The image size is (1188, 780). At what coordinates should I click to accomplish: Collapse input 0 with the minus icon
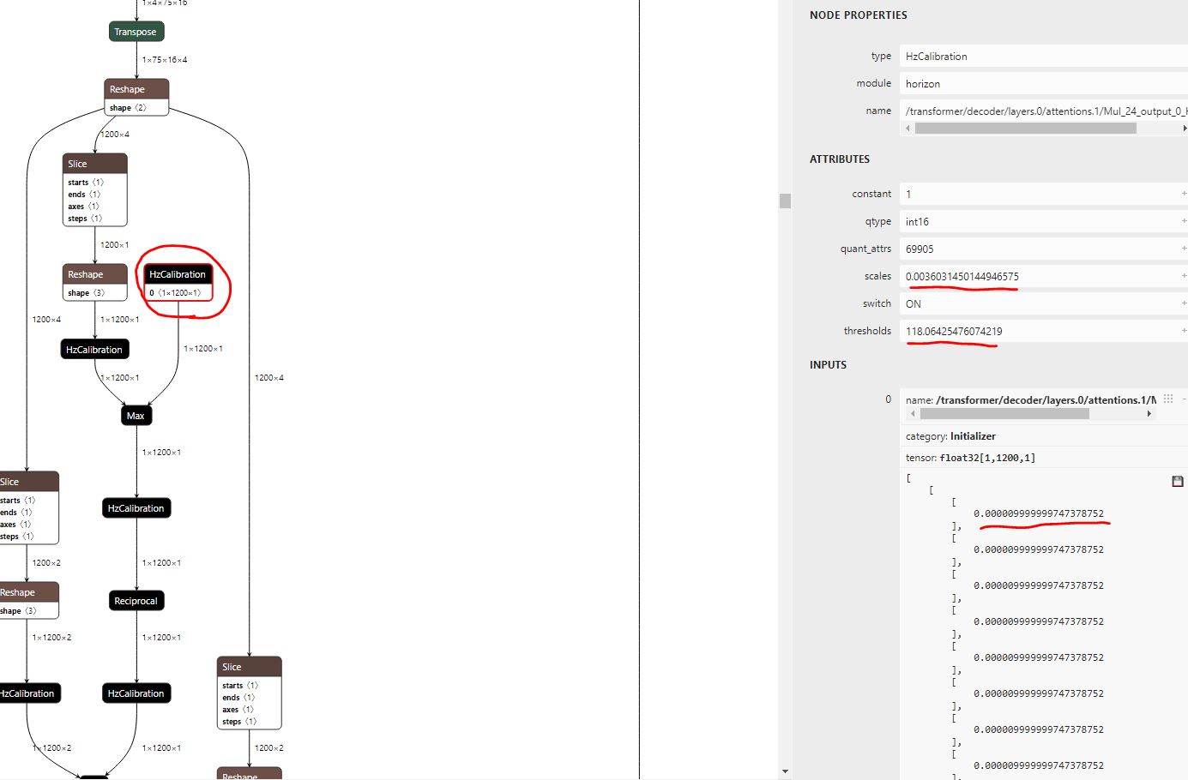coord(1184,399)
